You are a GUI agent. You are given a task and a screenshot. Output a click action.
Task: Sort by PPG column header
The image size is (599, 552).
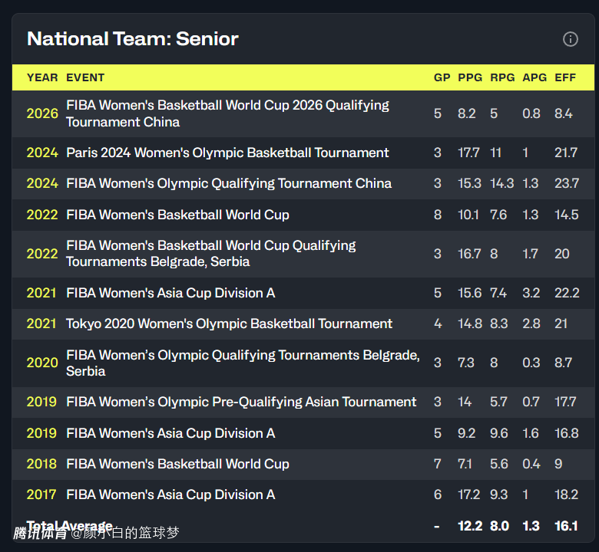pos(470,77)
